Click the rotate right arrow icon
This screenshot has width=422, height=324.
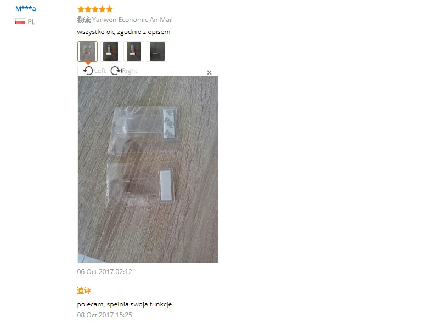pyautogui.click(x=116, y=71)
